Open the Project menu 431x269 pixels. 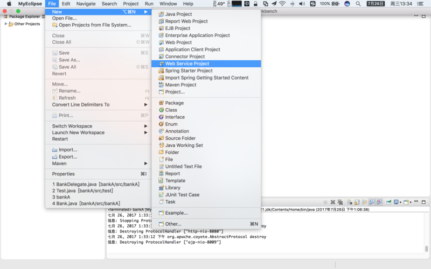point(131,4)
